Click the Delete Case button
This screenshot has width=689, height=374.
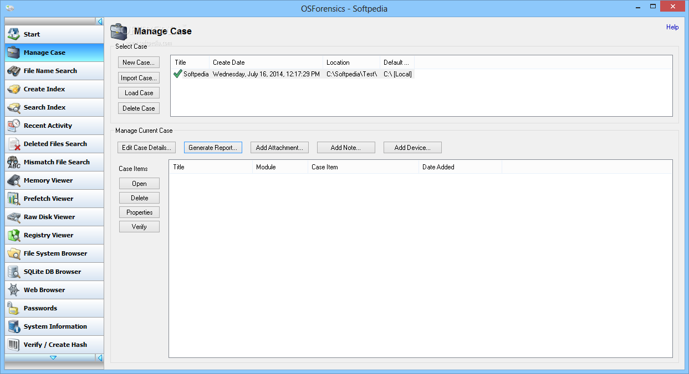[139, 108]
